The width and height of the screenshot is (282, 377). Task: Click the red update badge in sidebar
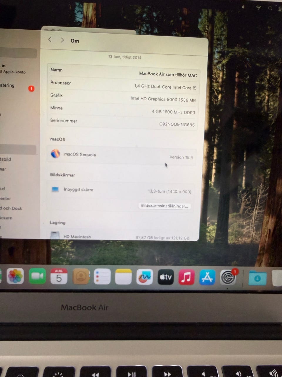31,88
